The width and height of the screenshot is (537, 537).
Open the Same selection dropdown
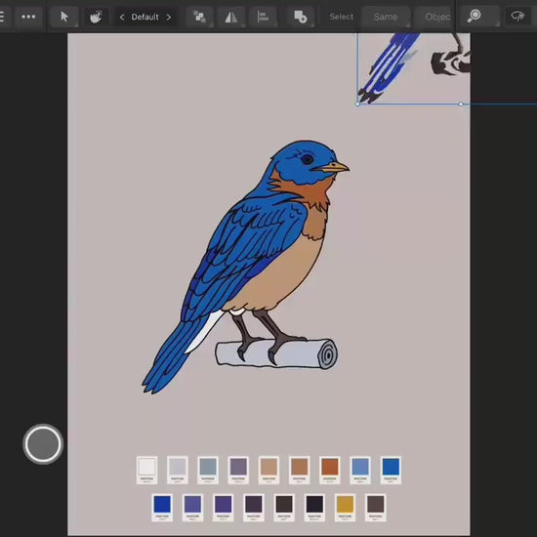pyautogui.click(x=386, y=17)
